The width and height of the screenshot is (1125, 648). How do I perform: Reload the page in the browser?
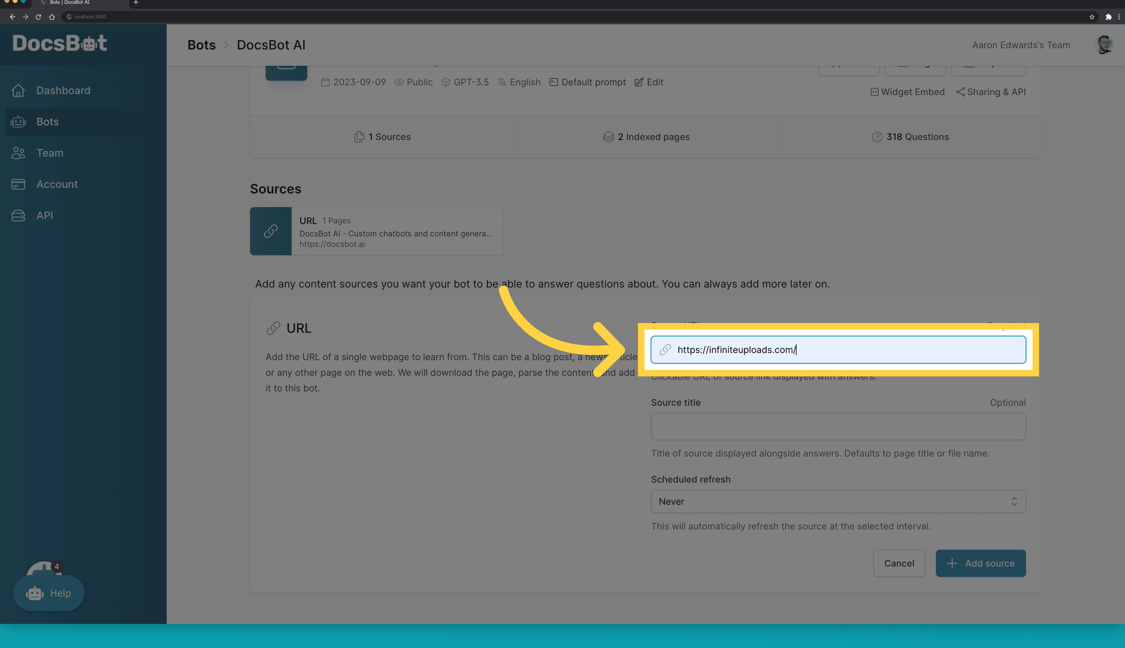point(38,17)
